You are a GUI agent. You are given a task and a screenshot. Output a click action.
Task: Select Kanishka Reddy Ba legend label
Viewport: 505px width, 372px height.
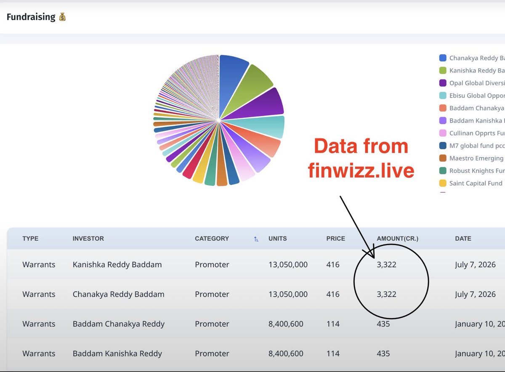coord(477,71)
